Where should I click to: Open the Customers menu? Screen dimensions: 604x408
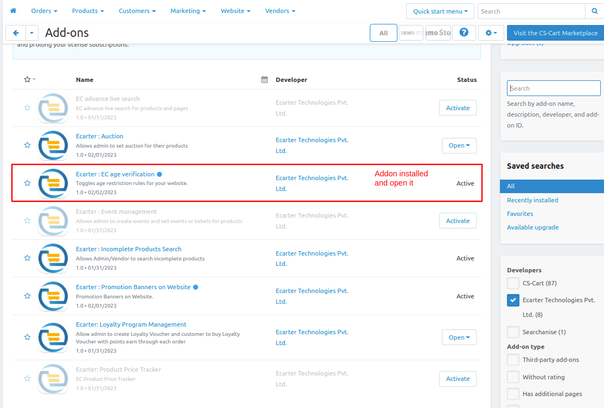coord(137,11)
